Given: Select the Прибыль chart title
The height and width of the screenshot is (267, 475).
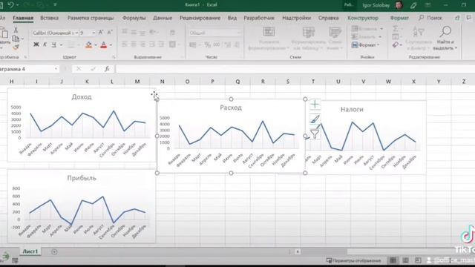Looking at the screenshot, I should 82,178.
